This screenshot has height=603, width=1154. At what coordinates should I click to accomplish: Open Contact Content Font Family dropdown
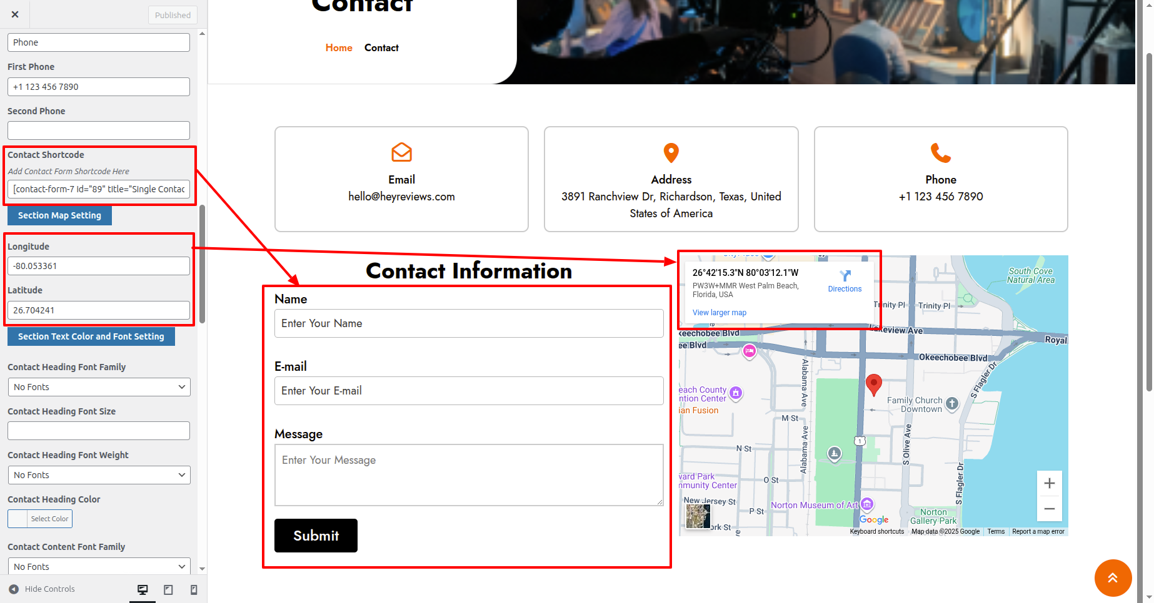(99, 566)
